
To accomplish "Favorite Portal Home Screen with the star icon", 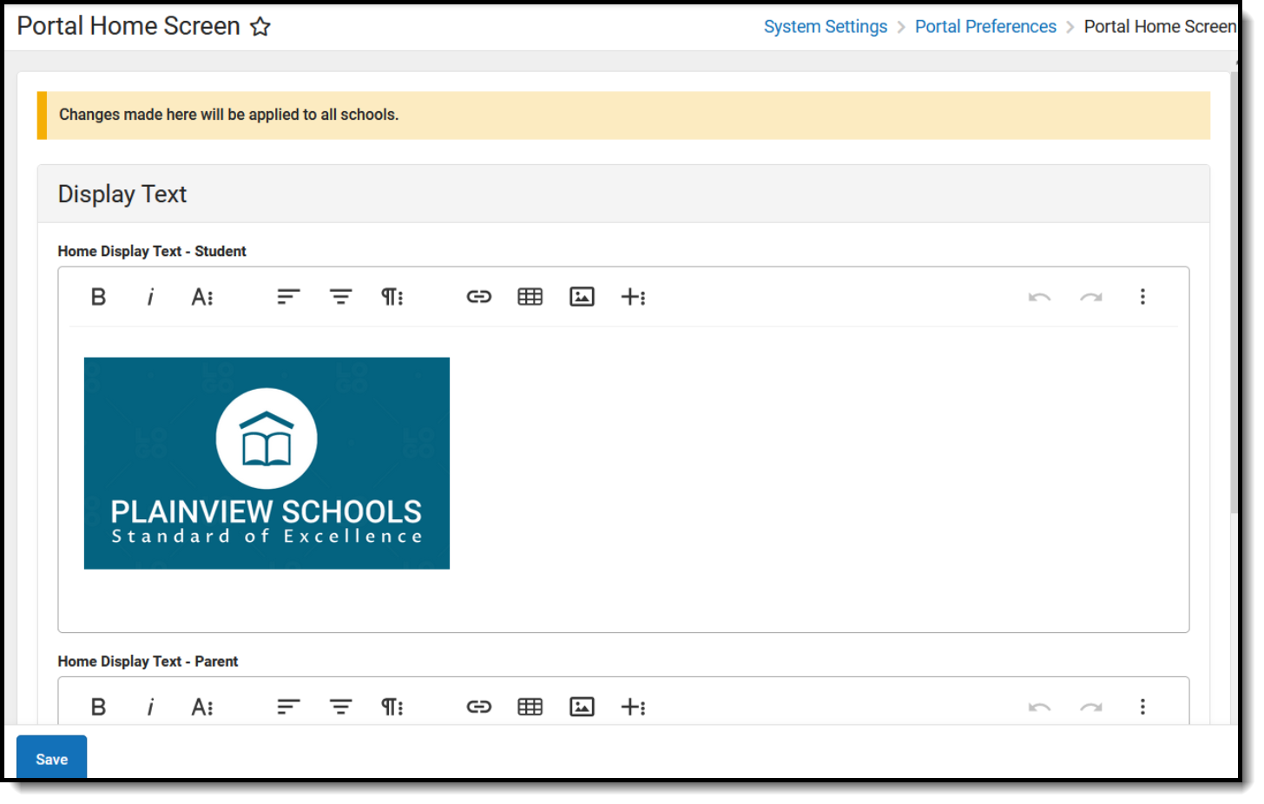I will [260, 27].
